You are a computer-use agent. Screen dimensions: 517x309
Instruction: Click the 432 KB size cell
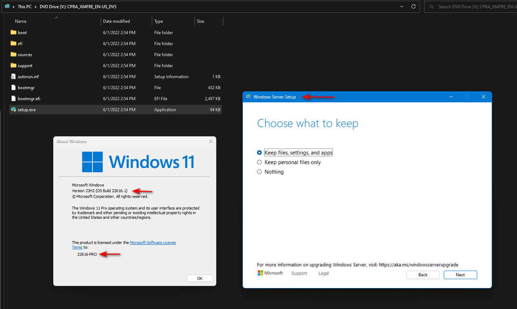(214, 88)
